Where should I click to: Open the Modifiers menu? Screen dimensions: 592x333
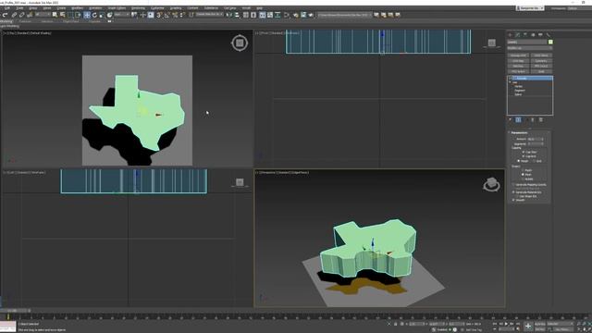tap(77, 8)
